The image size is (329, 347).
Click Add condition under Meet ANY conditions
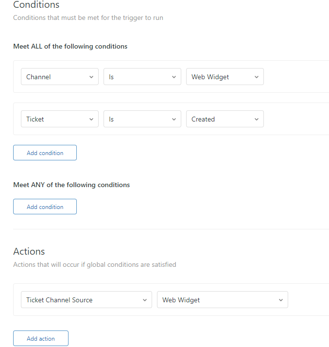tap(45, 207)
